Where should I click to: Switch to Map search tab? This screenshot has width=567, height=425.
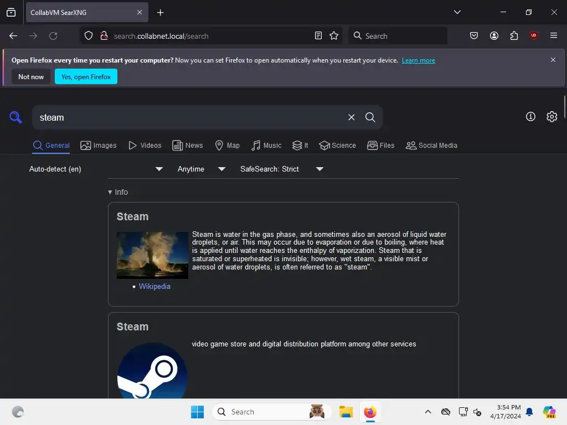tap(228, 146)
